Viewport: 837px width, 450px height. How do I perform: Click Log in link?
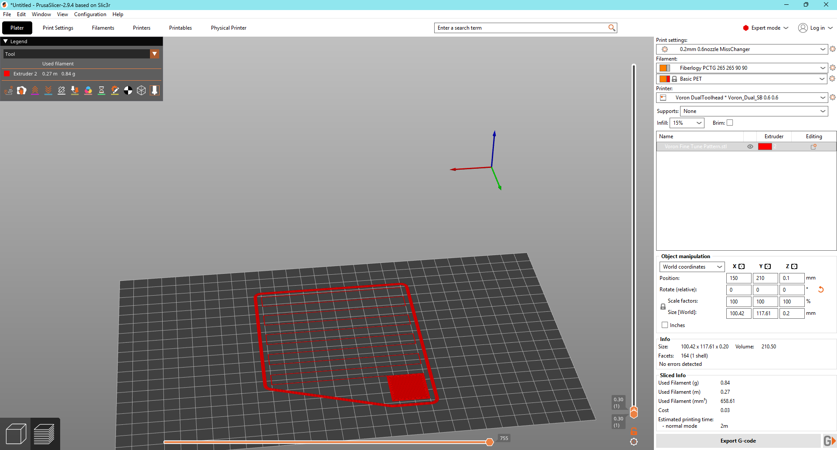click(817, 28)
